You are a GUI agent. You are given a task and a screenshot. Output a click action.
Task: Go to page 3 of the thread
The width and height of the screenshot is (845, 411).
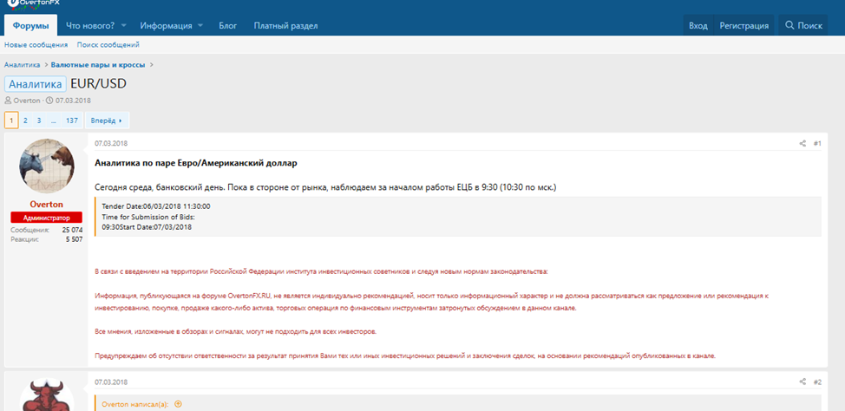click(x=39, y=121)
